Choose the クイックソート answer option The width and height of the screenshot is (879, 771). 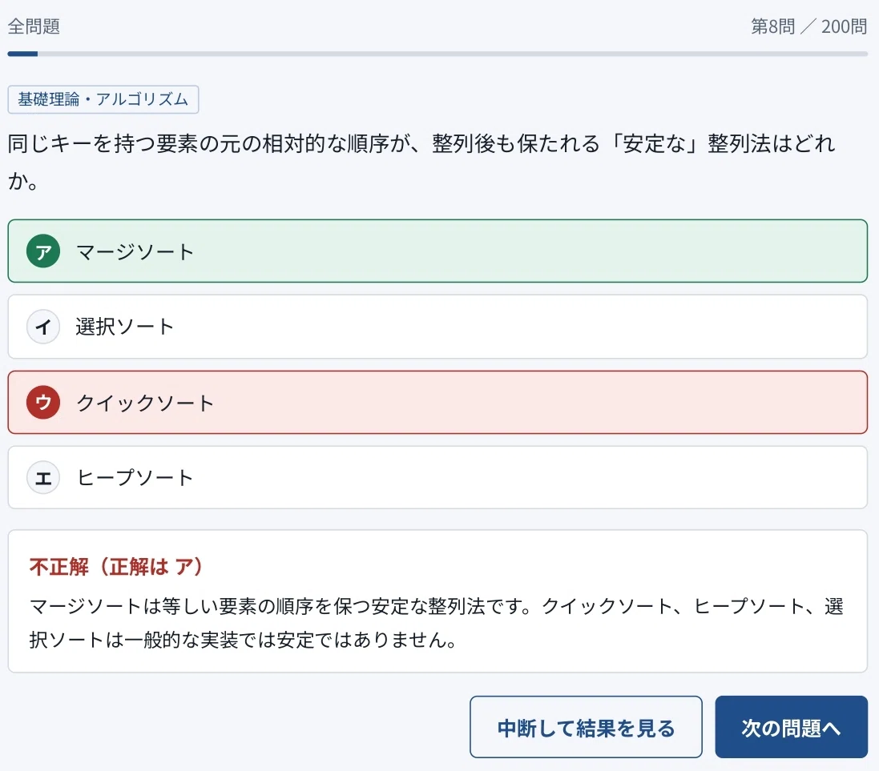pos(437,402)
